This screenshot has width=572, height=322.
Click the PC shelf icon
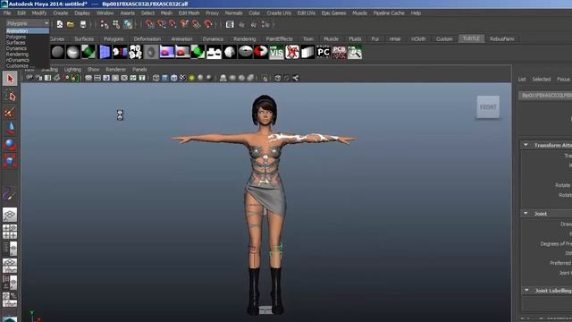(x=324, y=52)
